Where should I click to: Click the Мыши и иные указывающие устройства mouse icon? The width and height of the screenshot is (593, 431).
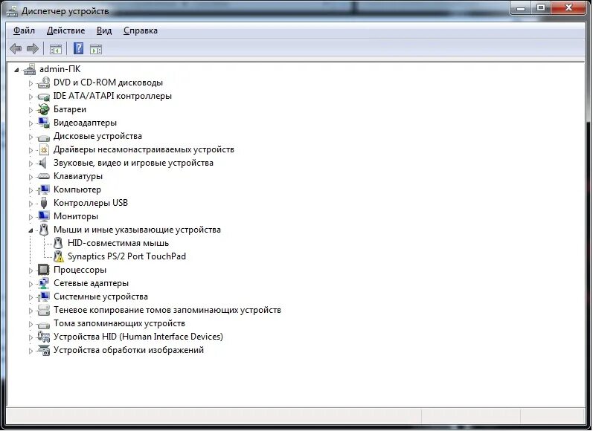(x=44, y=230)
